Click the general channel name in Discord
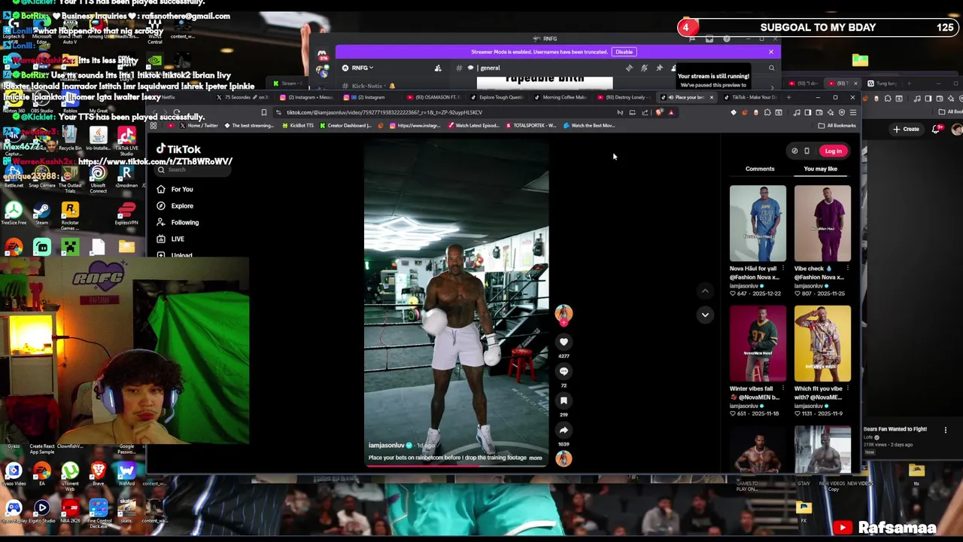Image resolution: width=963 pixels, height=542 pixels. click(490, 68)
